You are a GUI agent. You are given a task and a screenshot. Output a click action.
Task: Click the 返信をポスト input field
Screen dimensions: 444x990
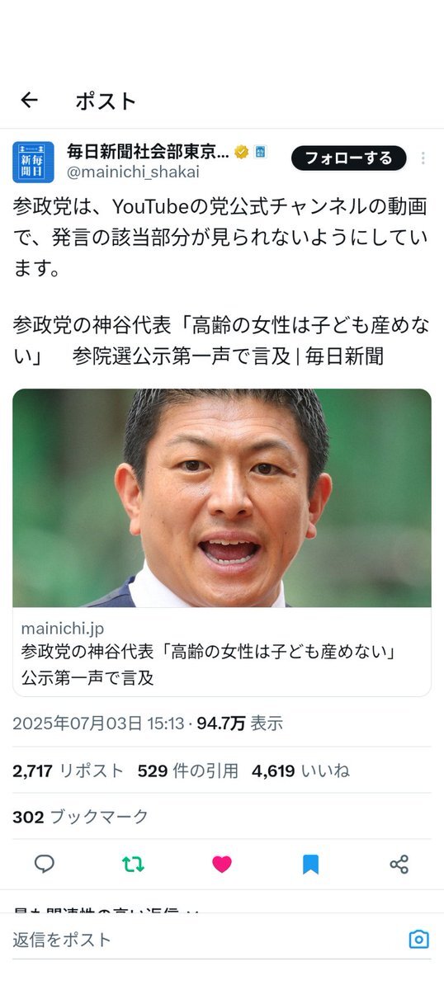[x=206, y=940]
